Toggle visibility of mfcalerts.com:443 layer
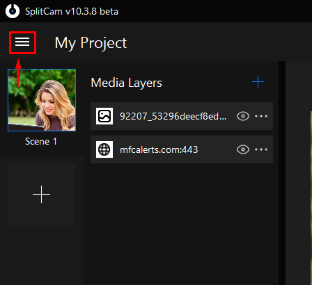Viewport: 312px width, 285px height. pos(243,149)
